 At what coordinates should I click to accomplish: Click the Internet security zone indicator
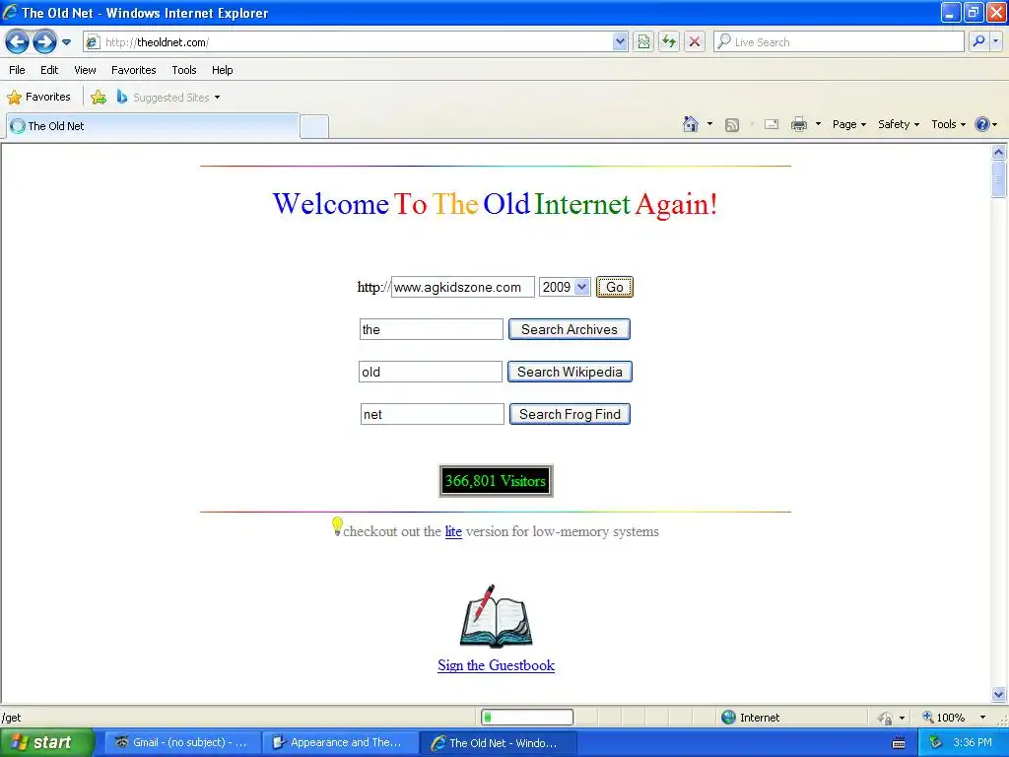pyautogui.click(x=750, y=718)
